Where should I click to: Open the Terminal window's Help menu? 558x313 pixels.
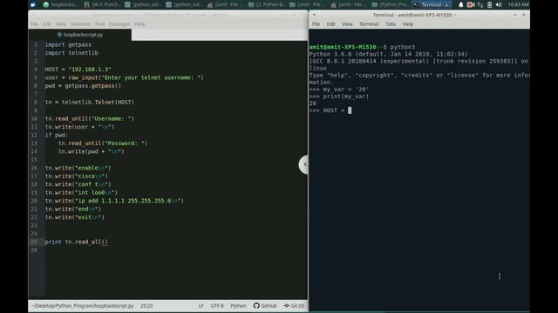point(408,24)
